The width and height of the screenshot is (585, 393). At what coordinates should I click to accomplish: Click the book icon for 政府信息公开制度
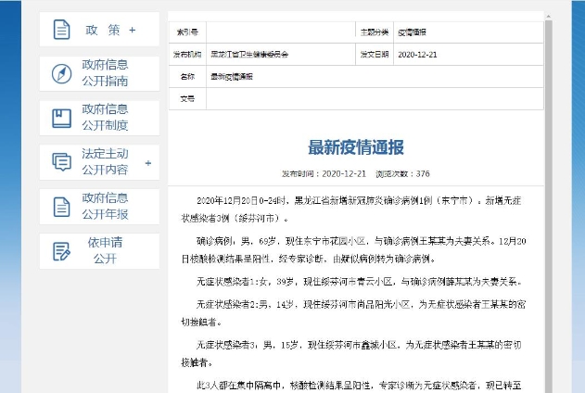(x=61, y=119)
